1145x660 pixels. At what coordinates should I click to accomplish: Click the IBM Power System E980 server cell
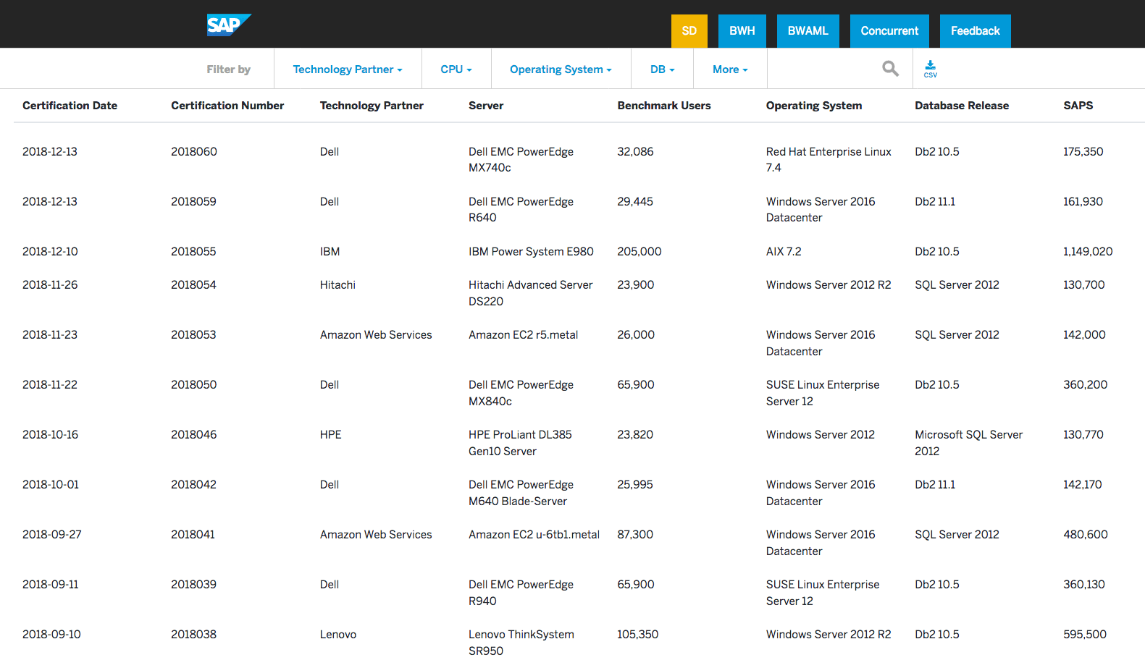(531, 252)
